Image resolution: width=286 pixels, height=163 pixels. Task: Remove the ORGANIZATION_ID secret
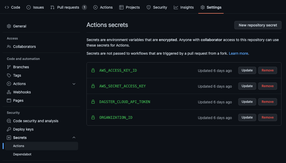267,117
